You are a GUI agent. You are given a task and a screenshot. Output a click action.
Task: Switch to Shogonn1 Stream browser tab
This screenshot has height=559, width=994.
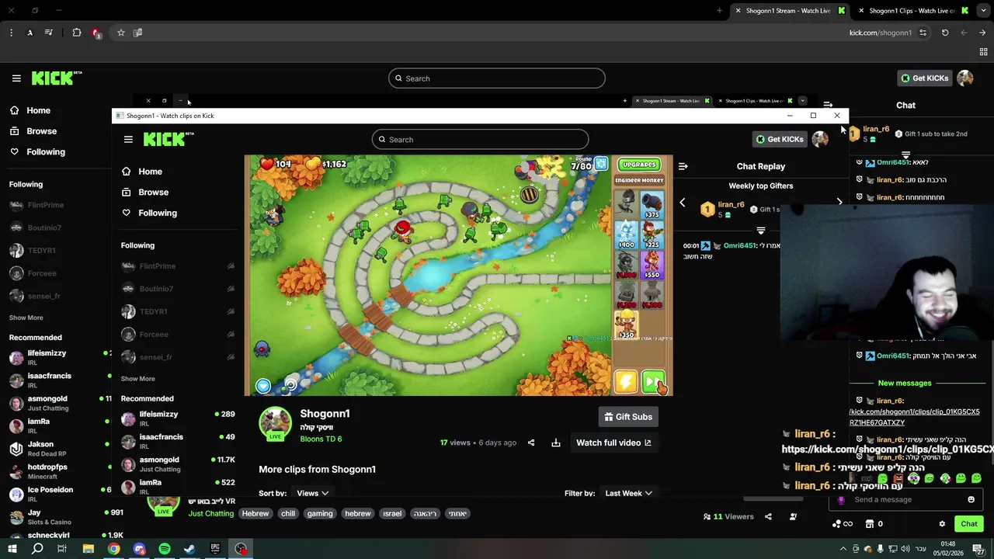tap(790, 11)
